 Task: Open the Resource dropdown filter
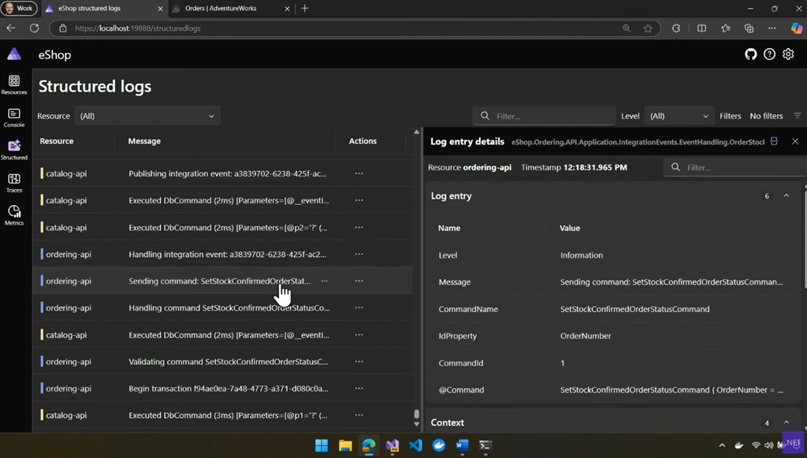pos(147,116)
